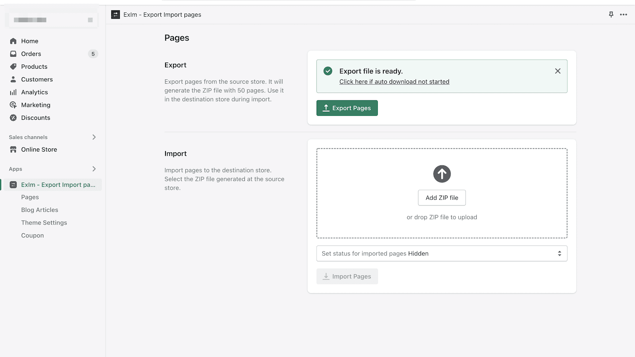Open the three-dot overflow menu
635x357 pixels.
(x=623, y=14)
